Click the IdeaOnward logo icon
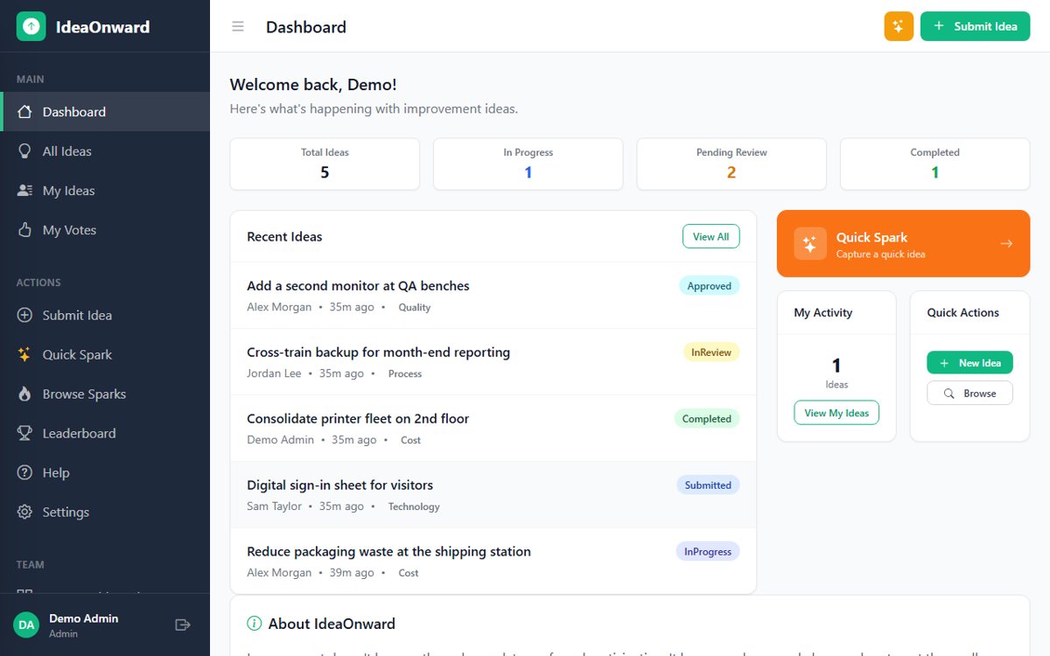Screen dimensions: 1050x656 click(31, 26)
